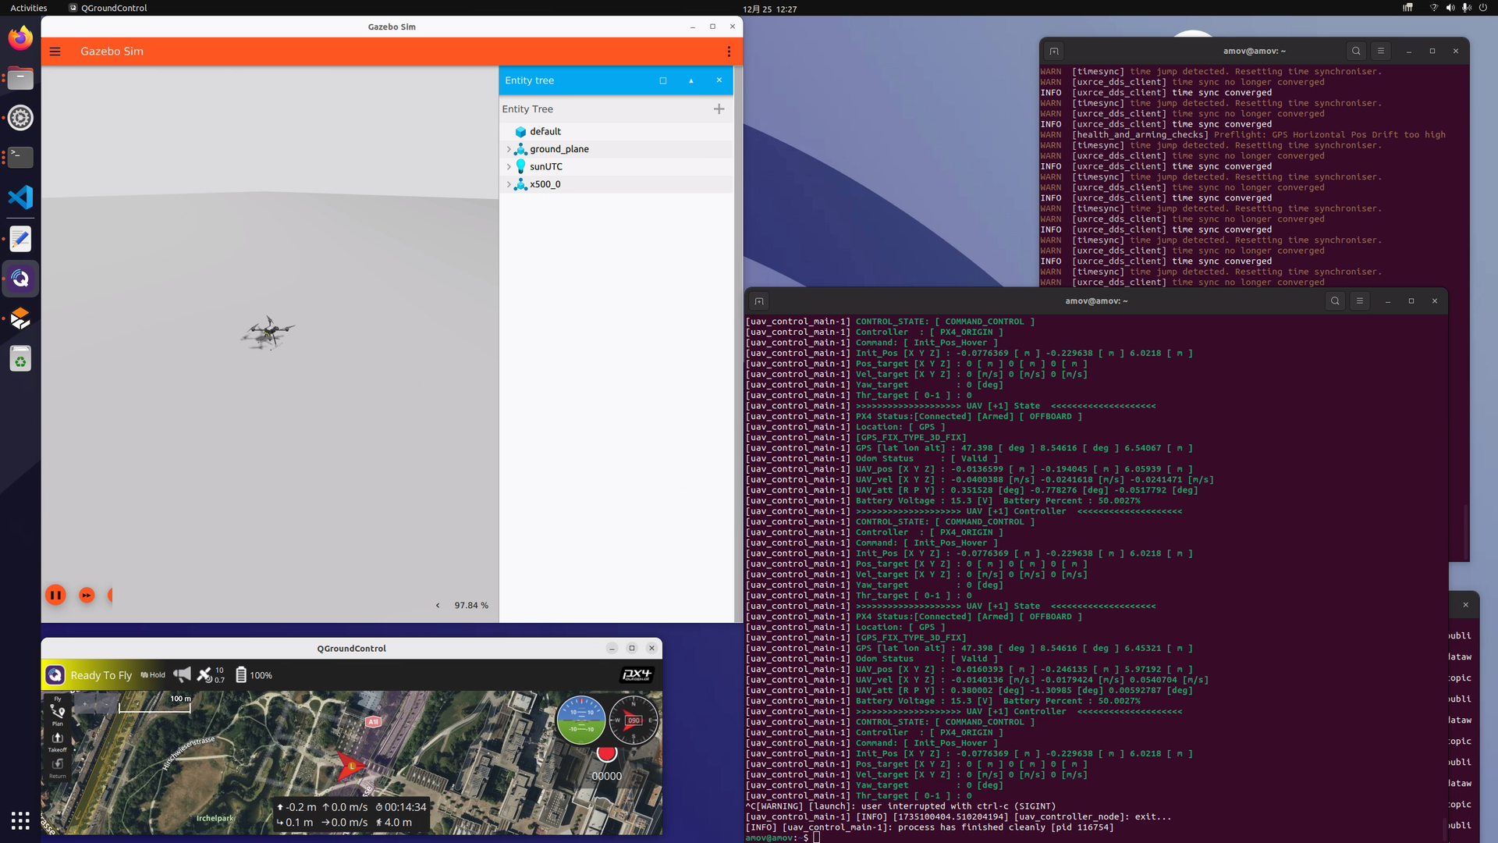Image resolution: width=1498 pixels, height=843 pixels.
Task: Open battery 100% status indicator
Action: coord(254,675)
